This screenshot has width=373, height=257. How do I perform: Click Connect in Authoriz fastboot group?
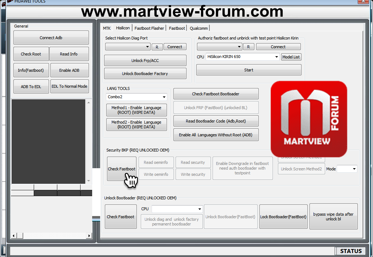click(278, 47)
